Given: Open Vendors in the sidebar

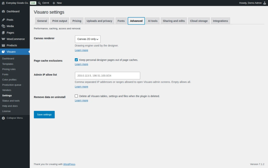Looking at the screenshot, I should coord(7,90).
